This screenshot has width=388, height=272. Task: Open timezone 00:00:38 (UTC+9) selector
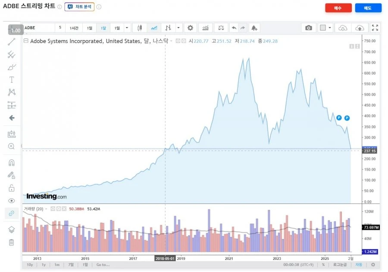(298, 265)
